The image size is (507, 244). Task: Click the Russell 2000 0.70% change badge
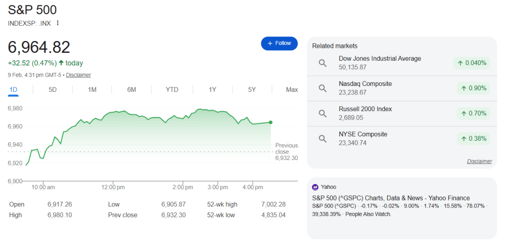click(x=473, y=113)
